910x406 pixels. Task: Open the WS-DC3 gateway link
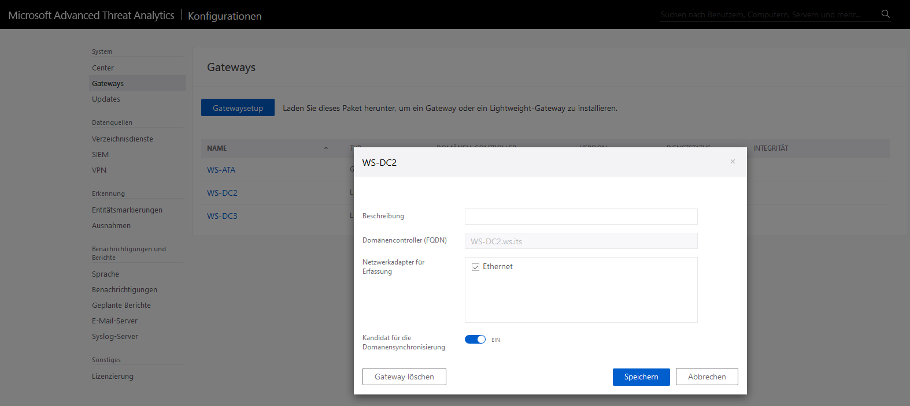point(223,216)
